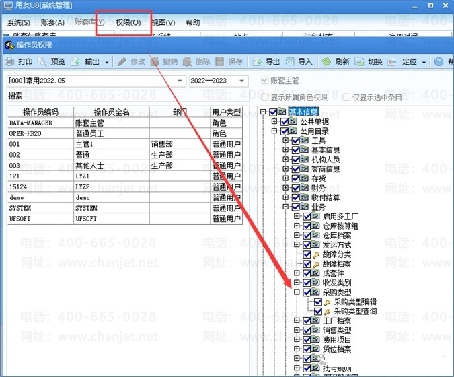Toggle 仅显示选中条目 checkbox
Image resolution: width=454 pixels, height=377 pixels.
click(346, 97)
